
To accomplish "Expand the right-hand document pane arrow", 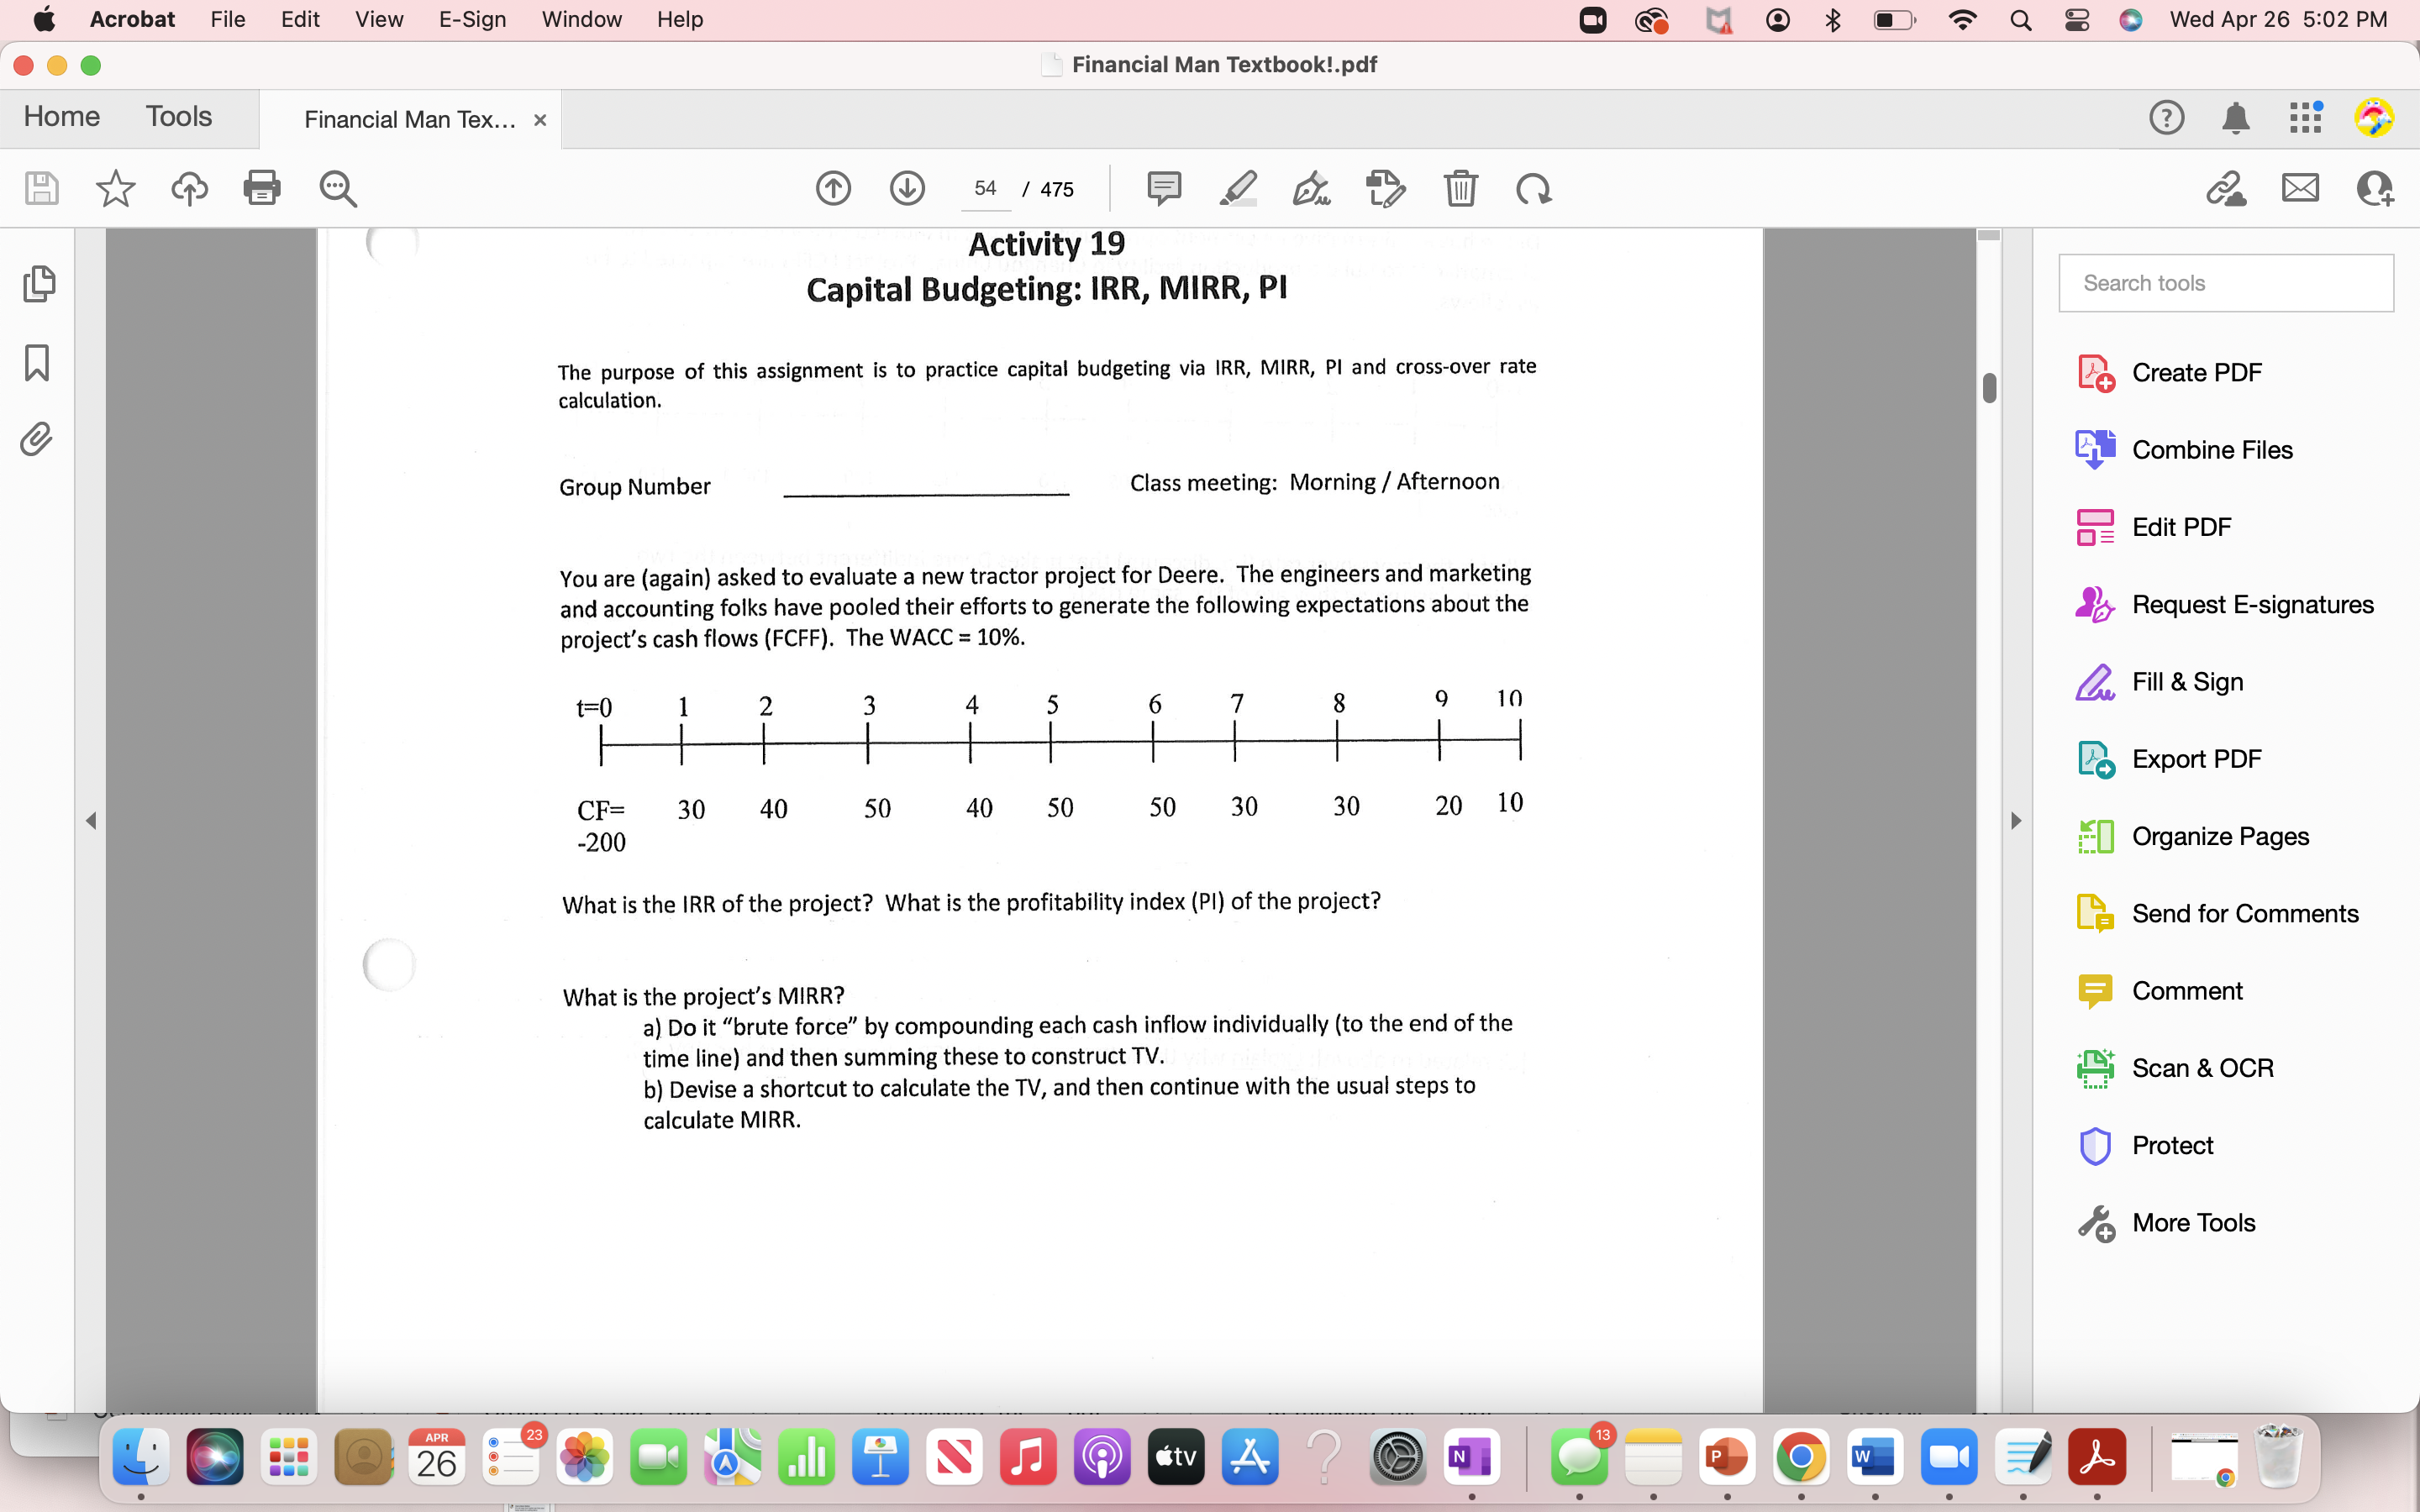I will pyautogui.click(x=2016, y=821).
